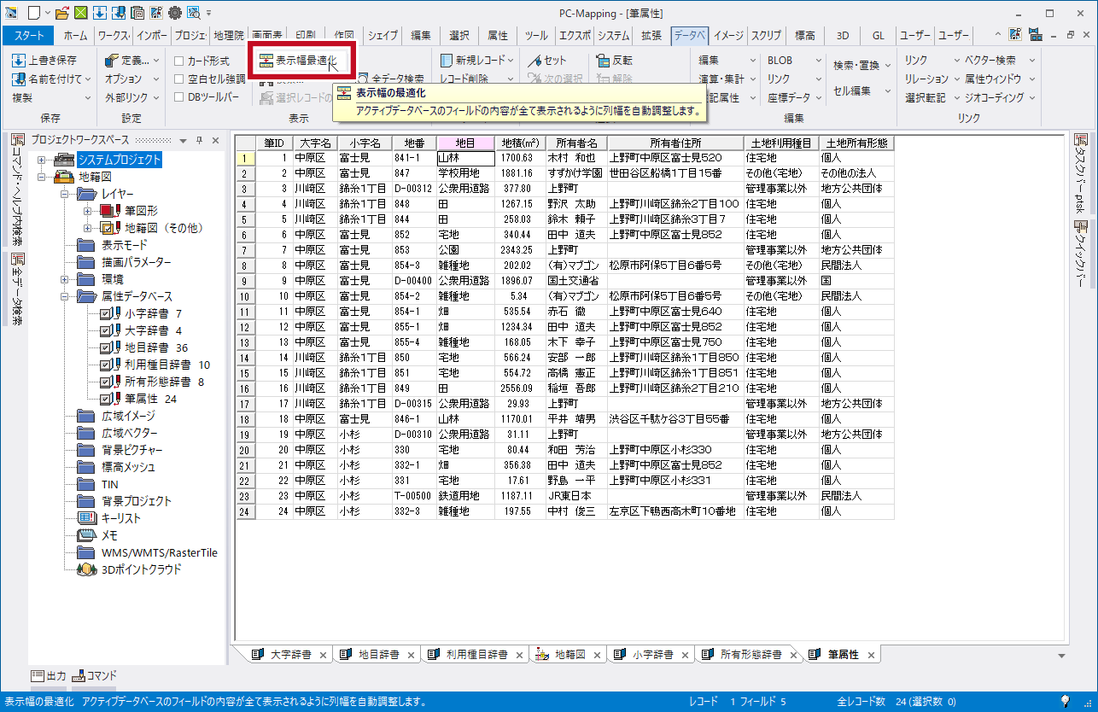Click the new document icon in quick access toolbar
Image resolution: width=1098 pixels, height=712 pixels.
tap(33, 13)
